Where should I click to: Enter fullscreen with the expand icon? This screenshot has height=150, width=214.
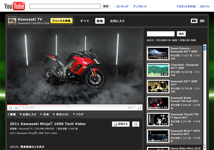pyautogui.click(x=139, y=108)
